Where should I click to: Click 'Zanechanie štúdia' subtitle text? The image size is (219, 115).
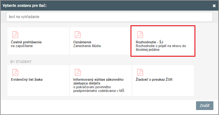pyautogui.click(x=87, y=46)
